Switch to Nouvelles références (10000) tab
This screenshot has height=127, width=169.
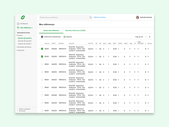75,31
